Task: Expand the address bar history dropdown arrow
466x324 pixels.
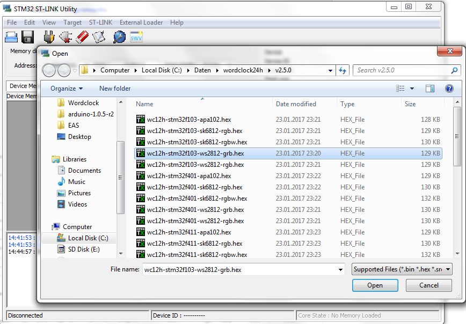Action: click(330, 71)
